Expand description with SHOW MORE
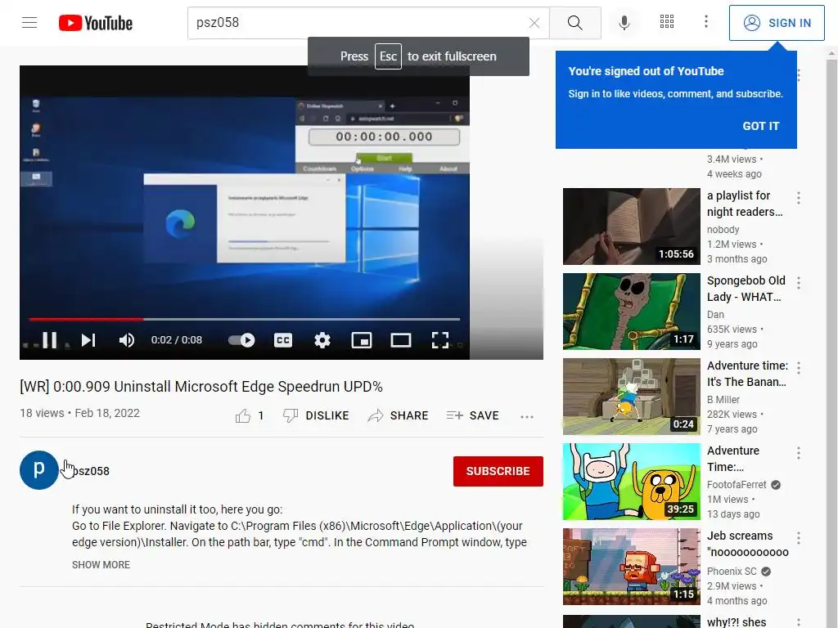Viewport: 838px width, 628px height. click(x=101, y=564)
